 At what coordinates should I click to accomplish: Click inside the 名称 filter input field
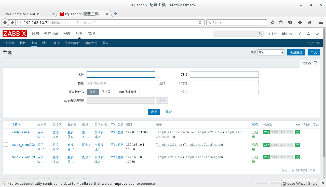[x=121, y=74]
